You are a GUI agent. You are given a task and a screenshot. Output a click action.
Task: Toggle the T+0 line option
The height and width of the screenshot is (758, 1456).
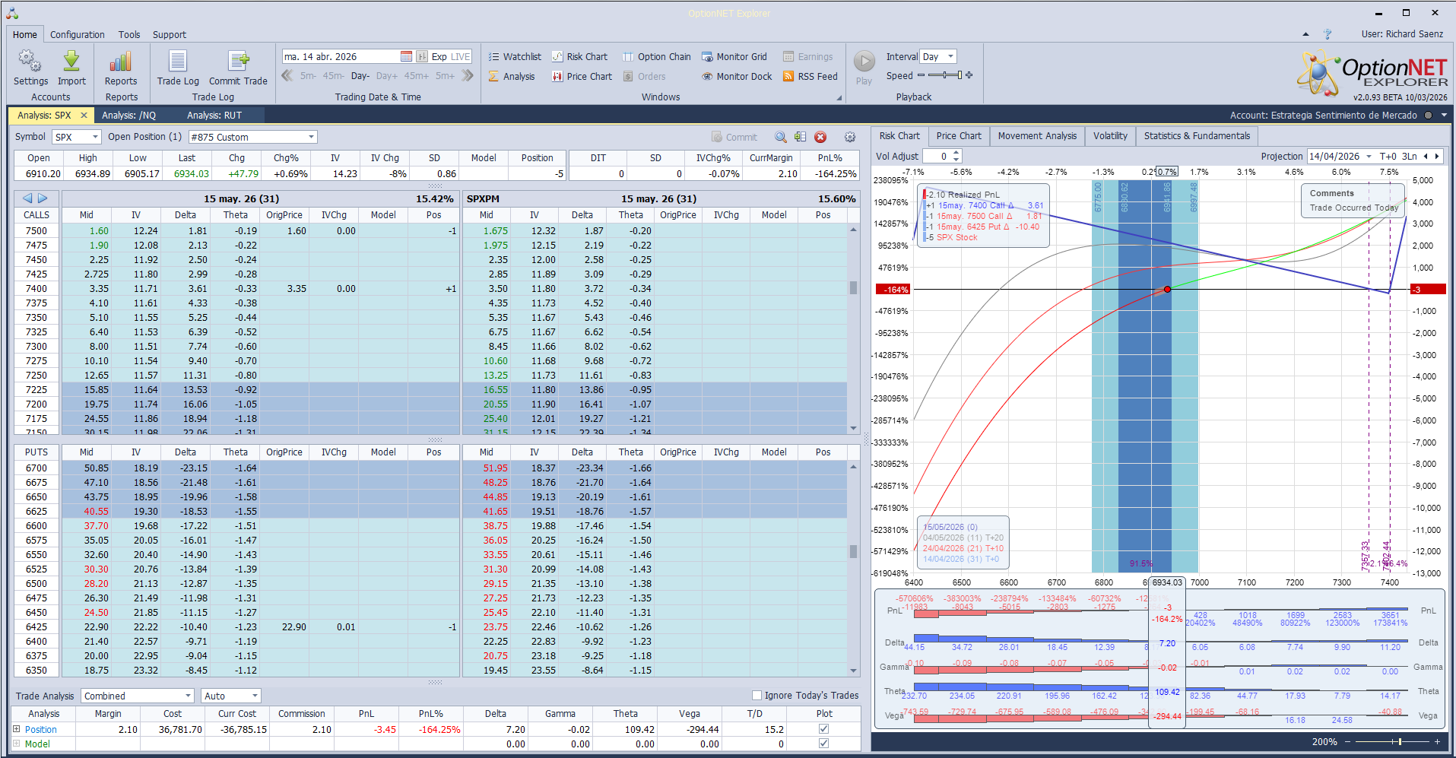pos(1388,157)
